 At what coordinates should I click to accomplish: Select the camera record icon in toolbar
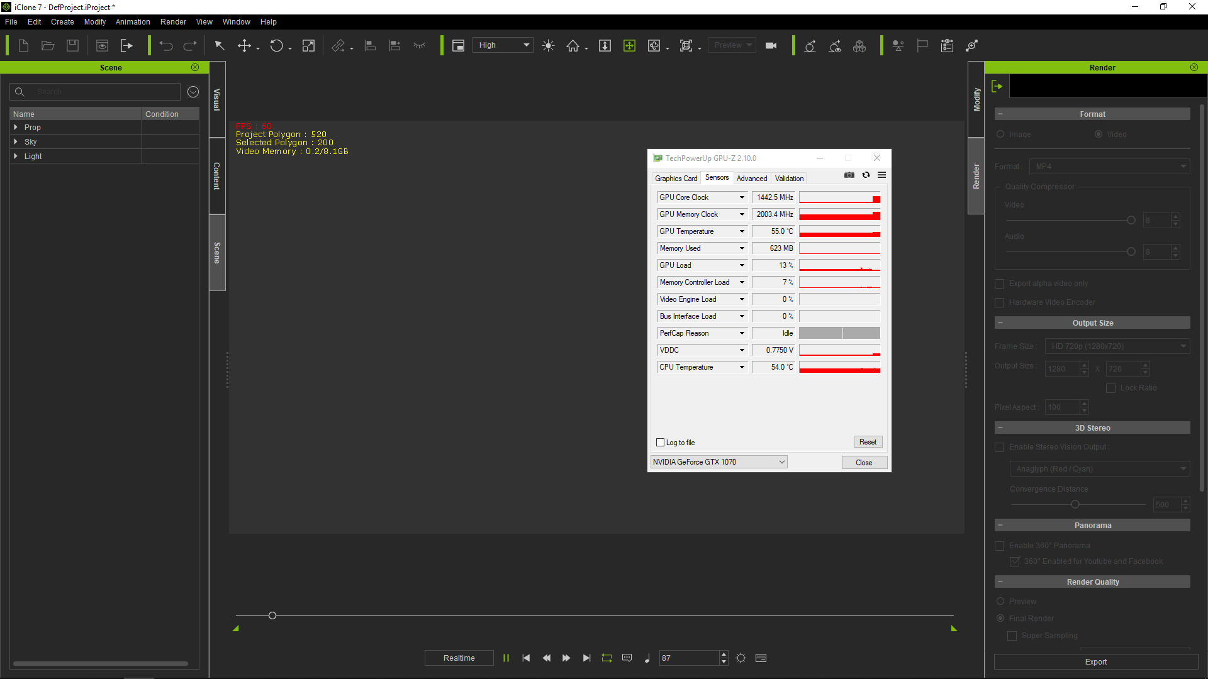771,46
